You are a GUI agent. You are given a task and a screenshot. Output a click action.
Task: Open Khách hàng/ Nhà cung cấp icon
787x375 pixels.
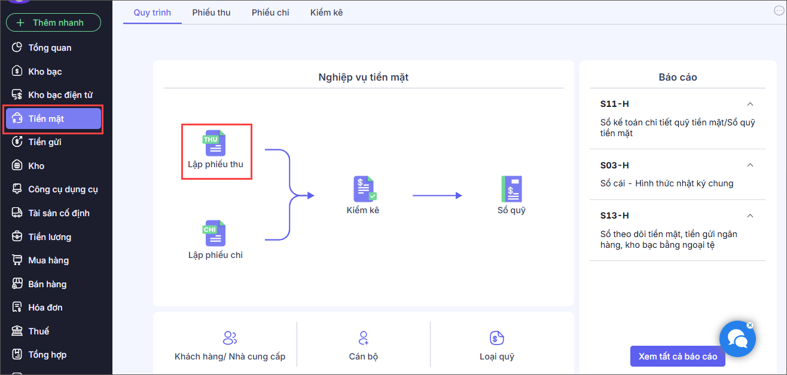pyautogui.click(x=230, y=338)
